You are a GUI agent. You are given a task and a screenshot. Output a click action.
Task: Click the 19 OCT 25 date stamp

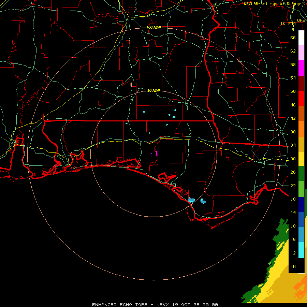pos(186,305)
